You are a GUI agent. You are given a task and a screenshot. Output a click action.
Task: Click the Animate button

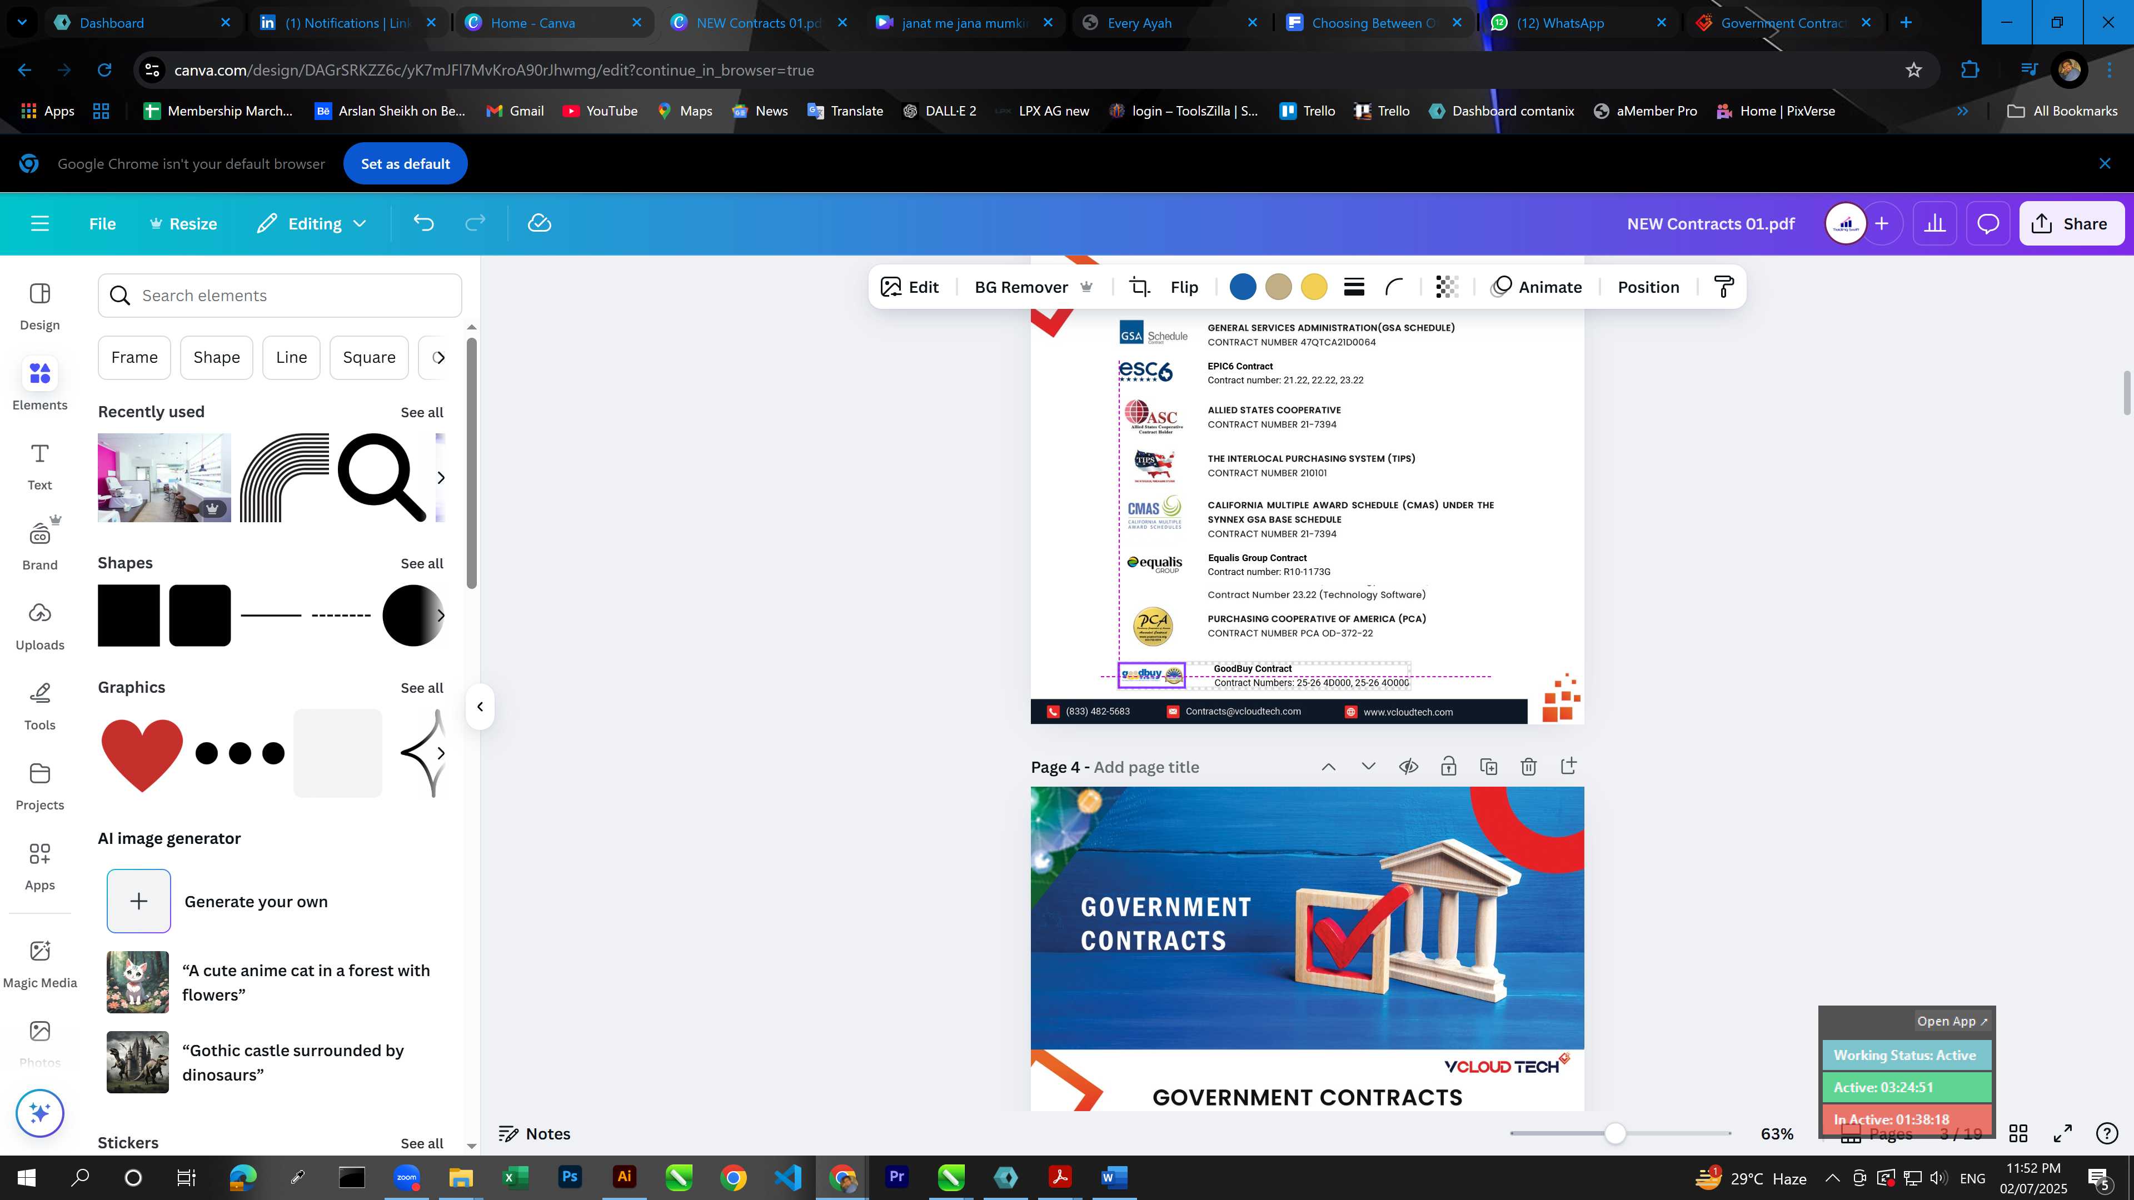(1537, 287)
